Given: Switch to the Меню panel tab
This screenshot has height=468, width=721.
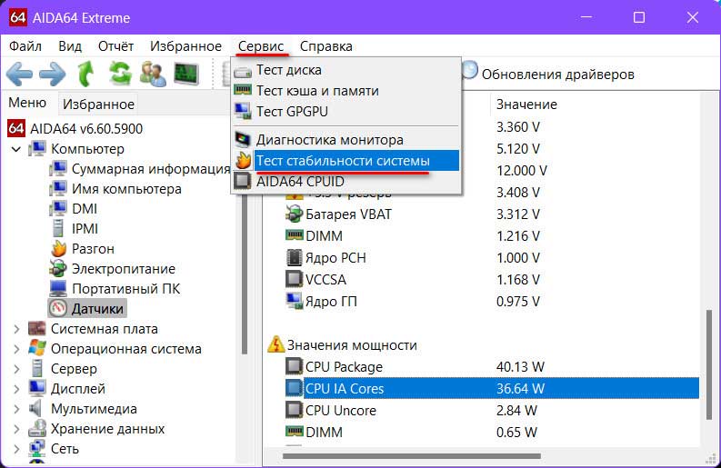Looking at the screenshot, I should pyautogui.click(x=27, y=102).
